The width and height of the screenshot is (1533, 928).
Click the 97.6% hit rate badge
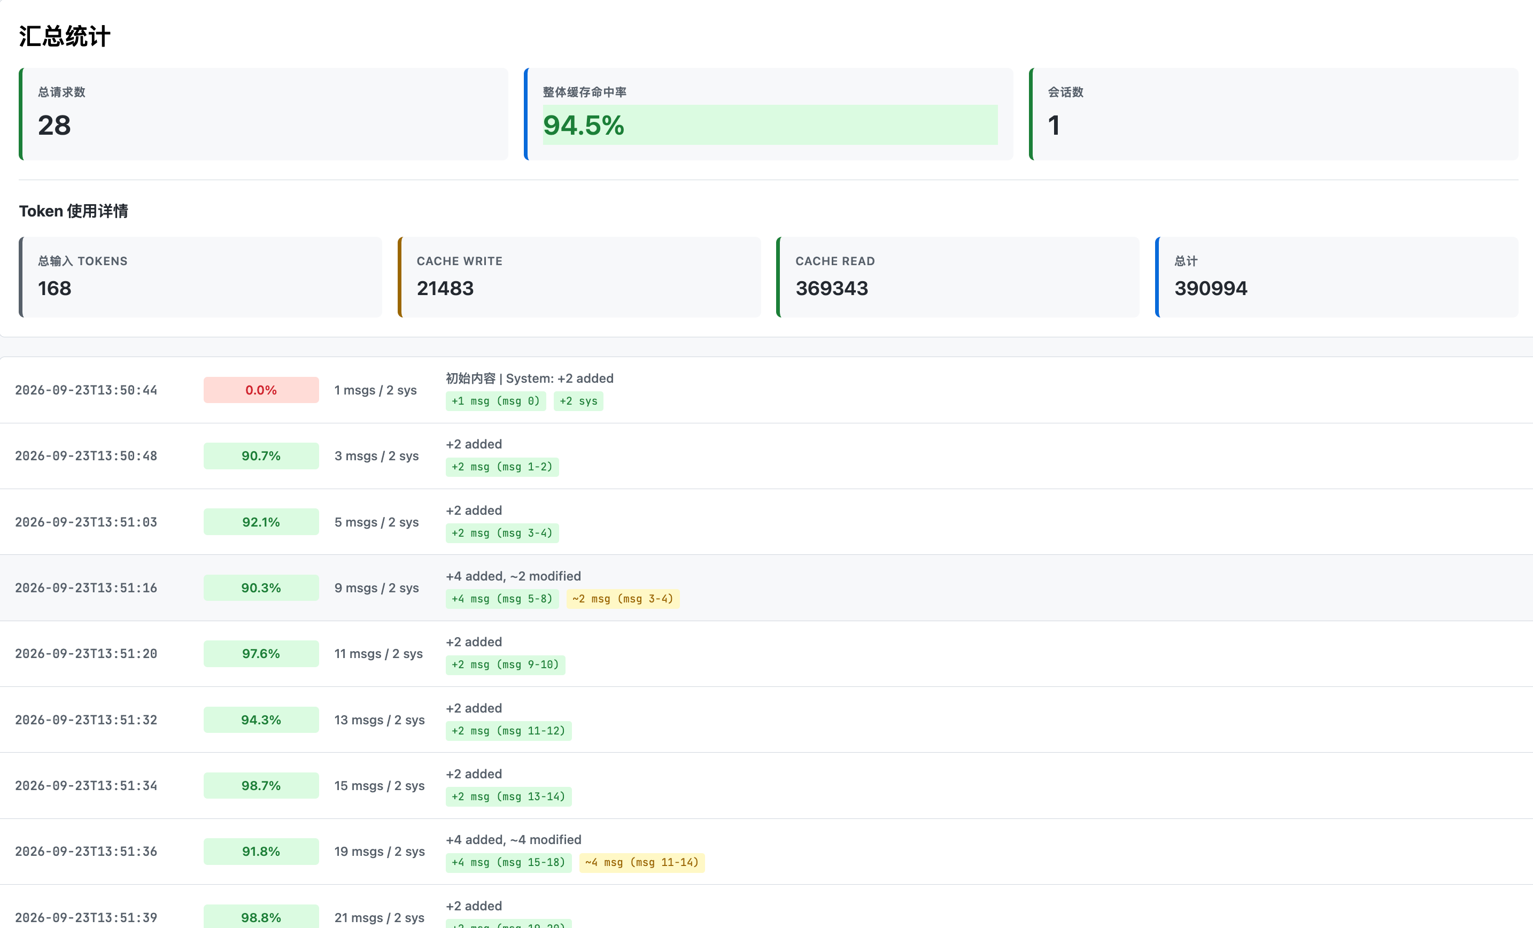click(261, 654)
